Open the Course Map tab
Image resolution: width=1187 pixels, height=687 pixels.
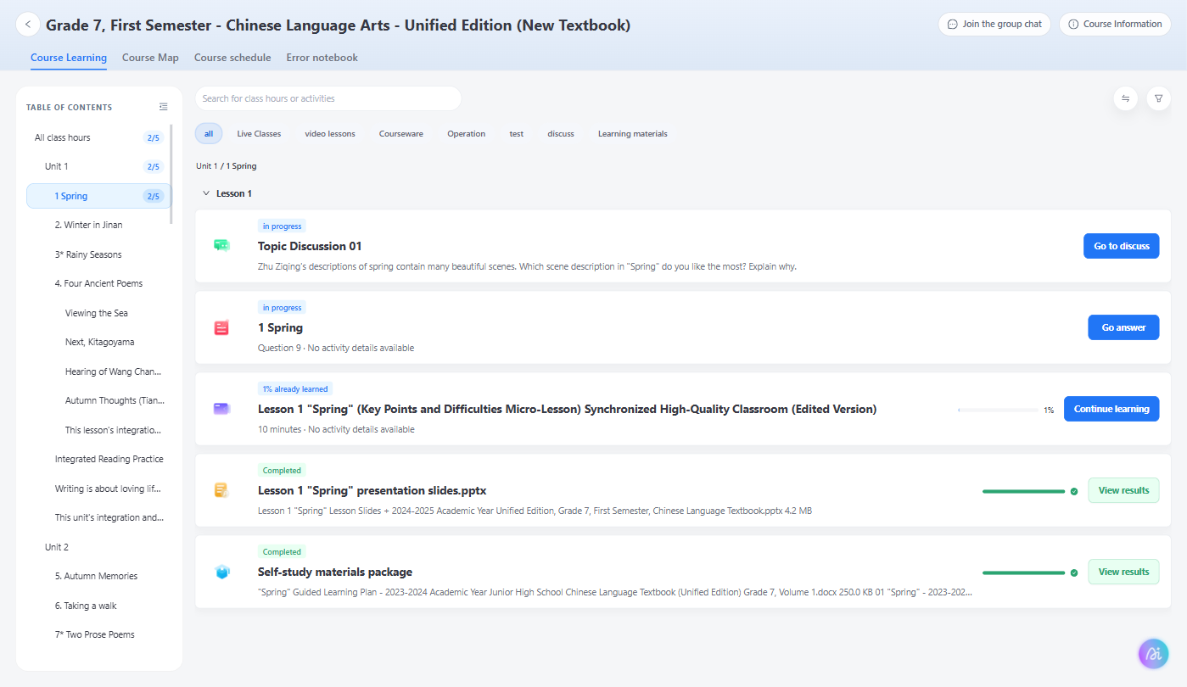pyautogui.click(x=150, y=58)
